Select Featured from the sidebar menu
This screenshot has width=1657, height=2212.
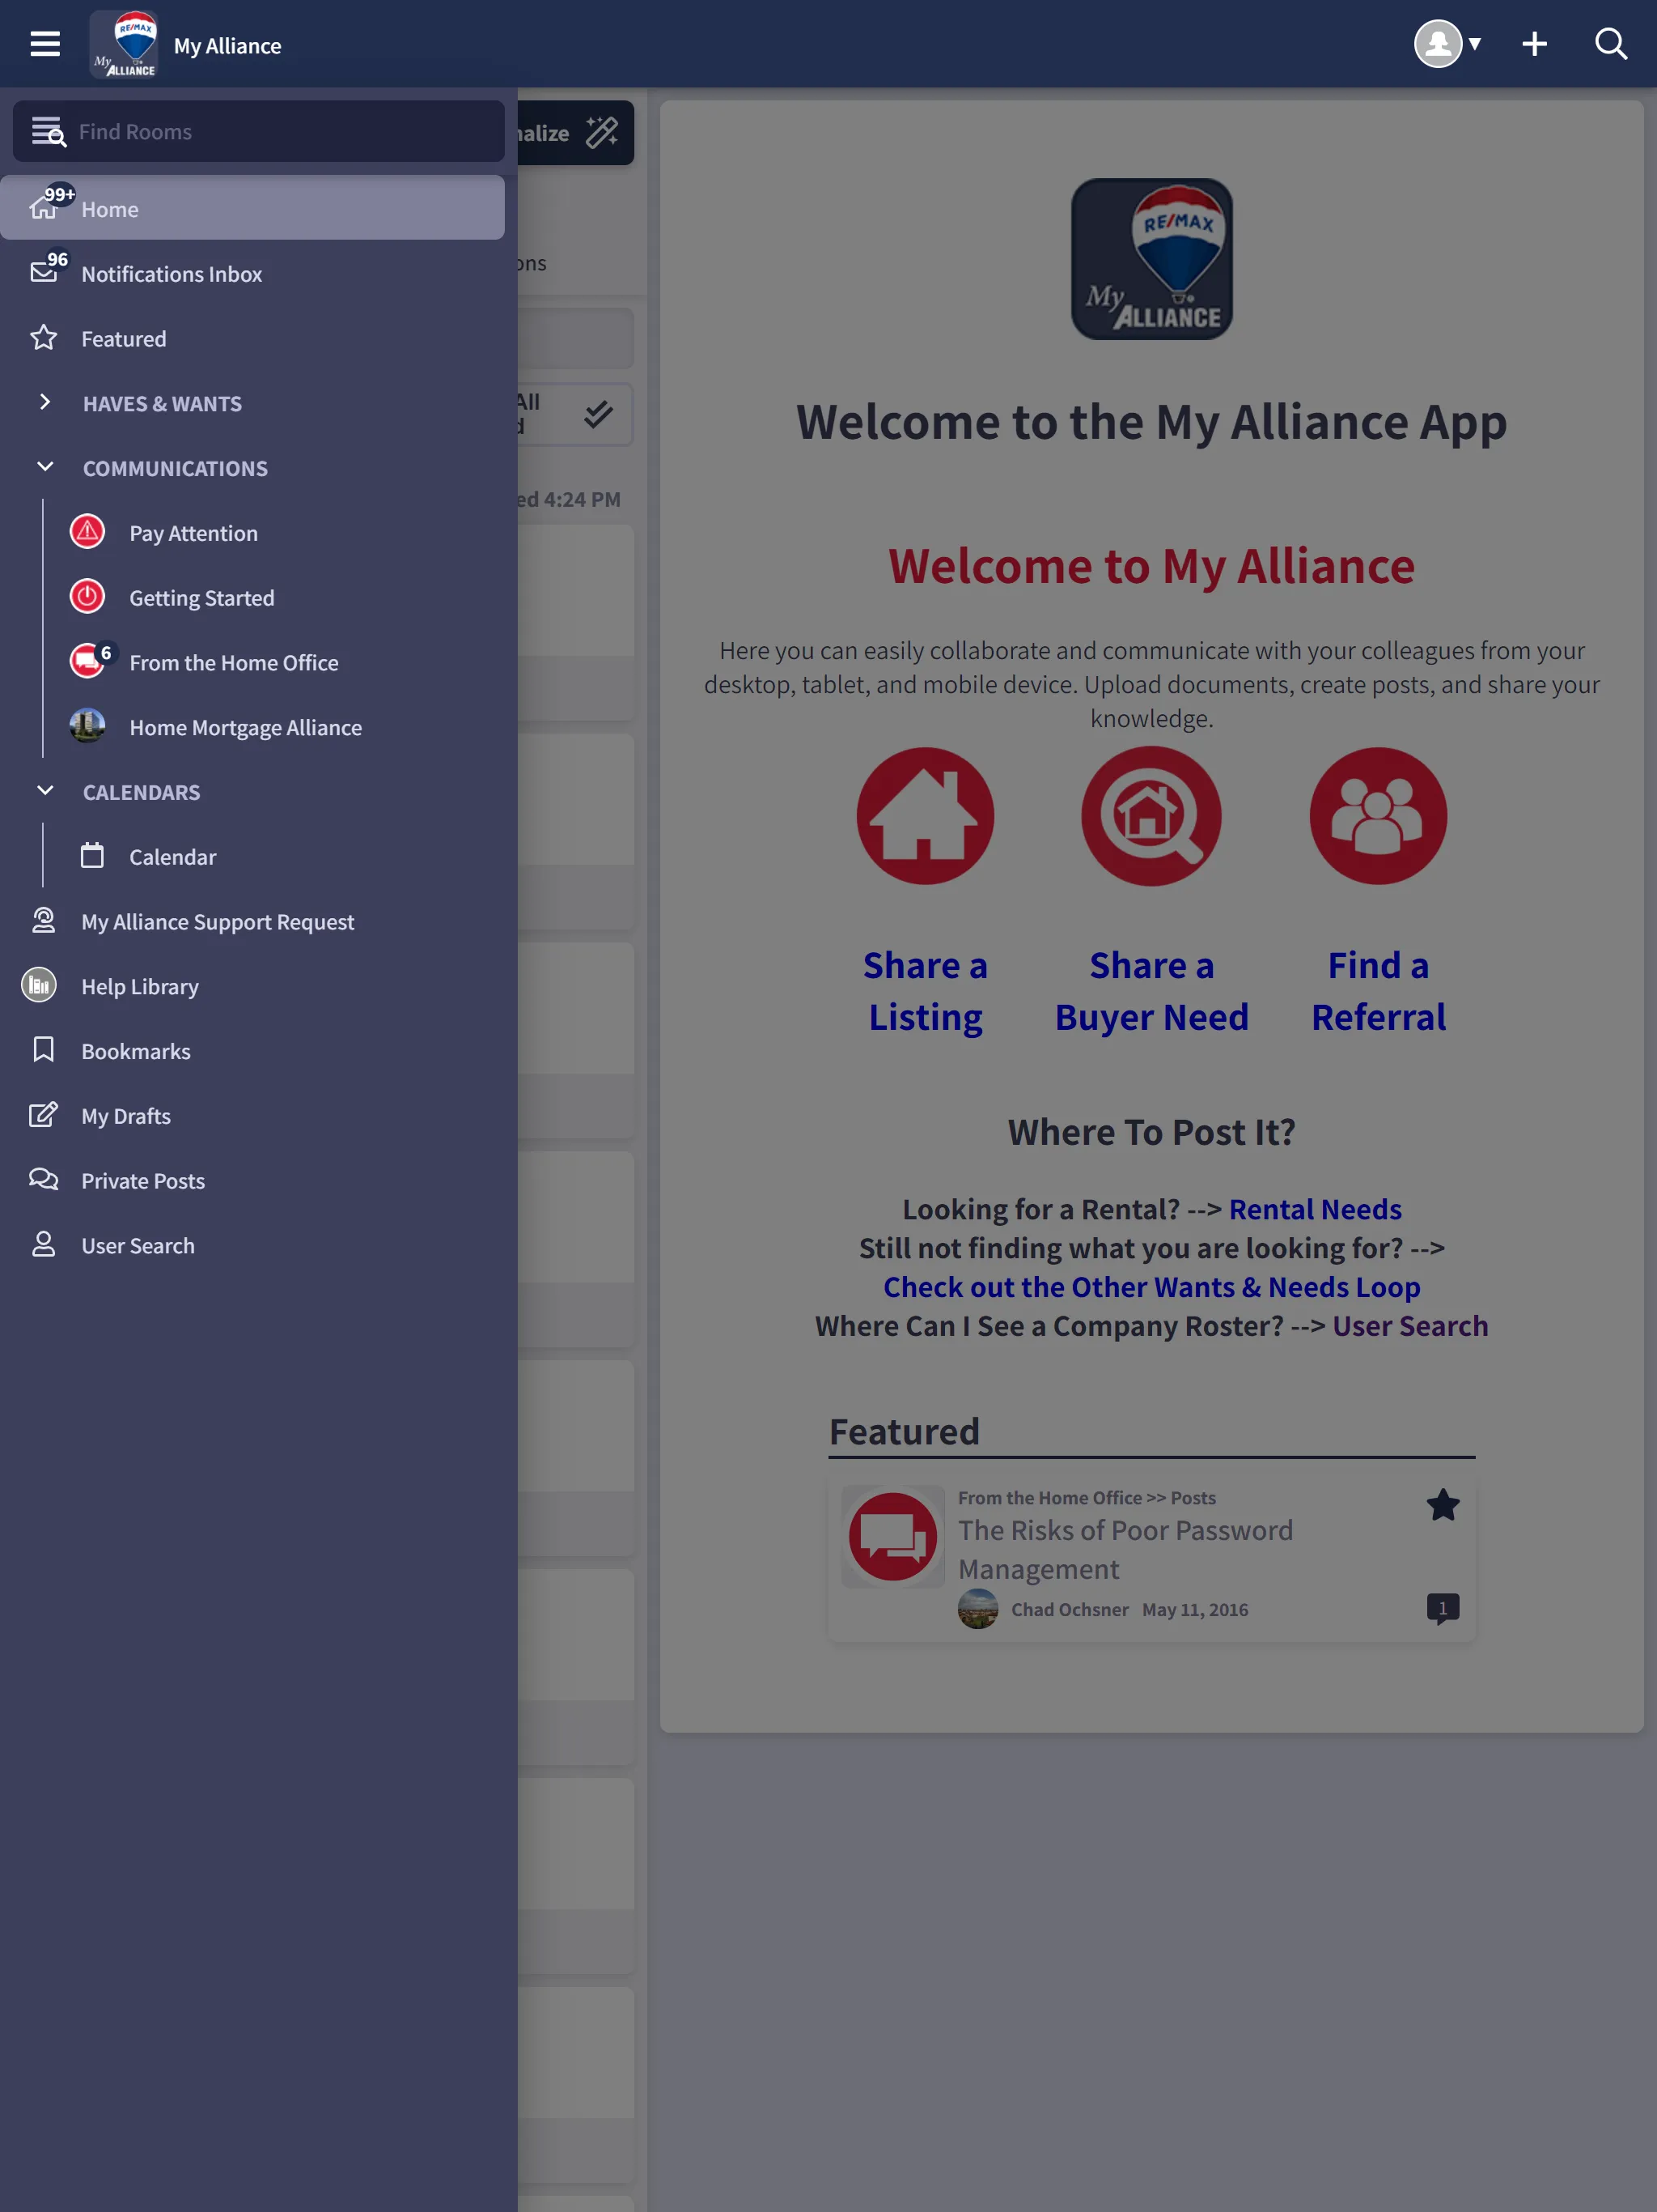pyautogui.click(x=124, y=338)
